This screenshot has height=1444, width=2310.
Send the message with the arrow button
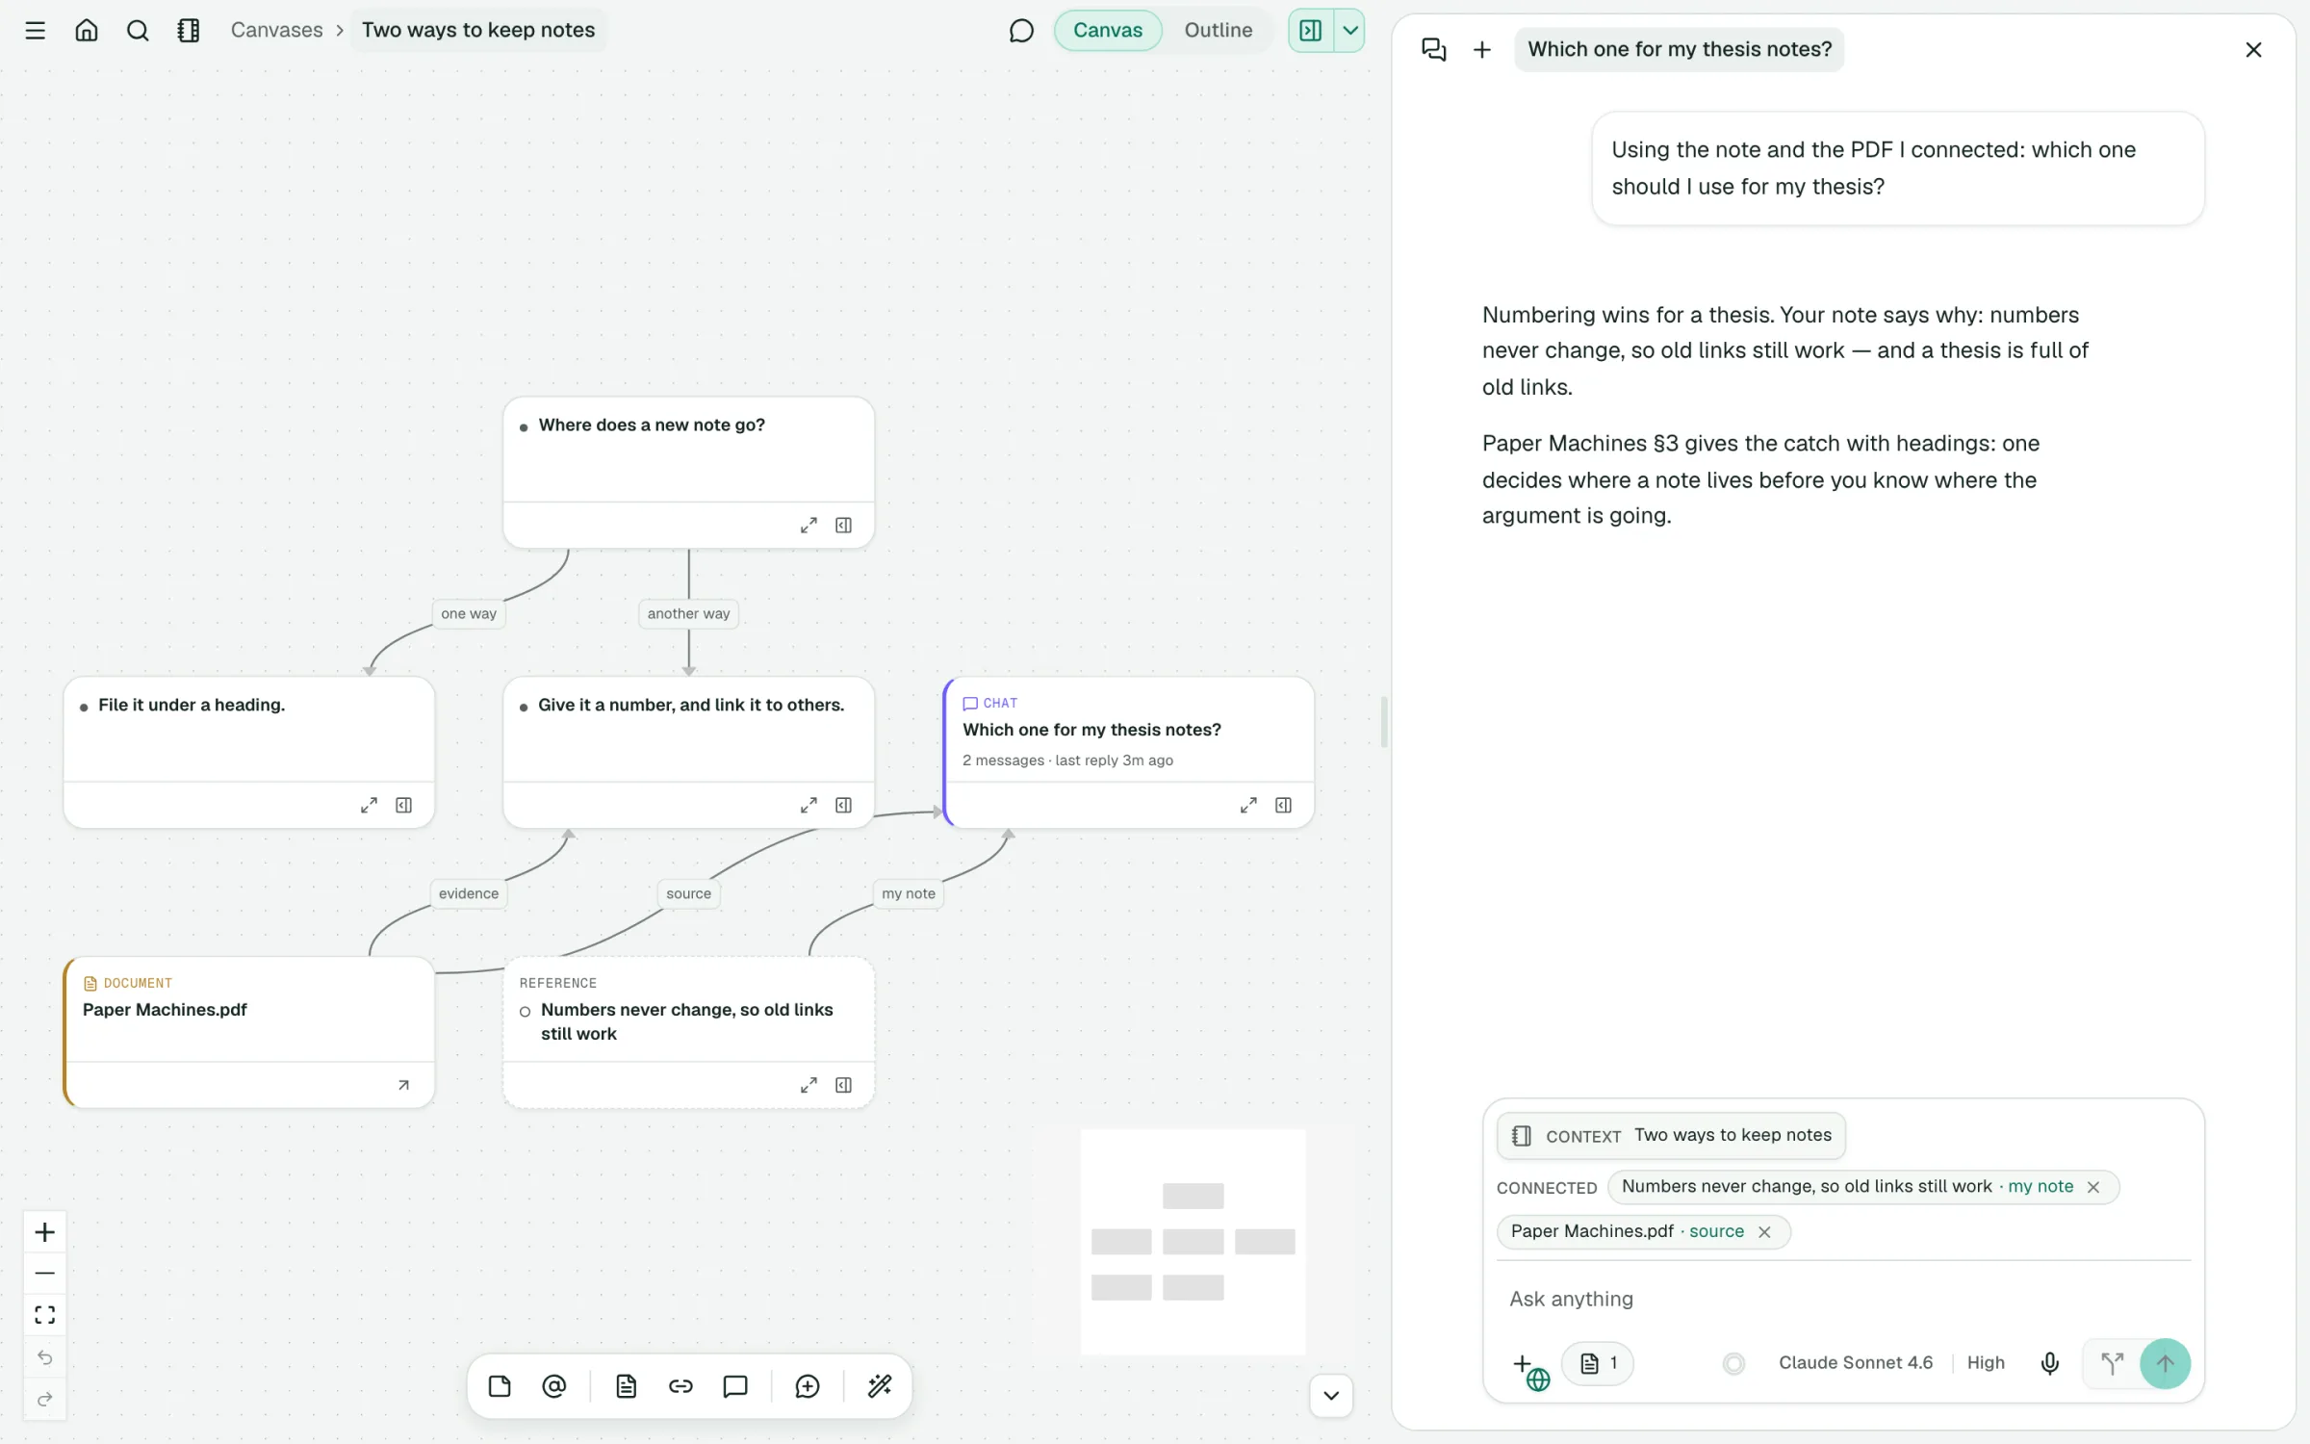(2165, 1363)
